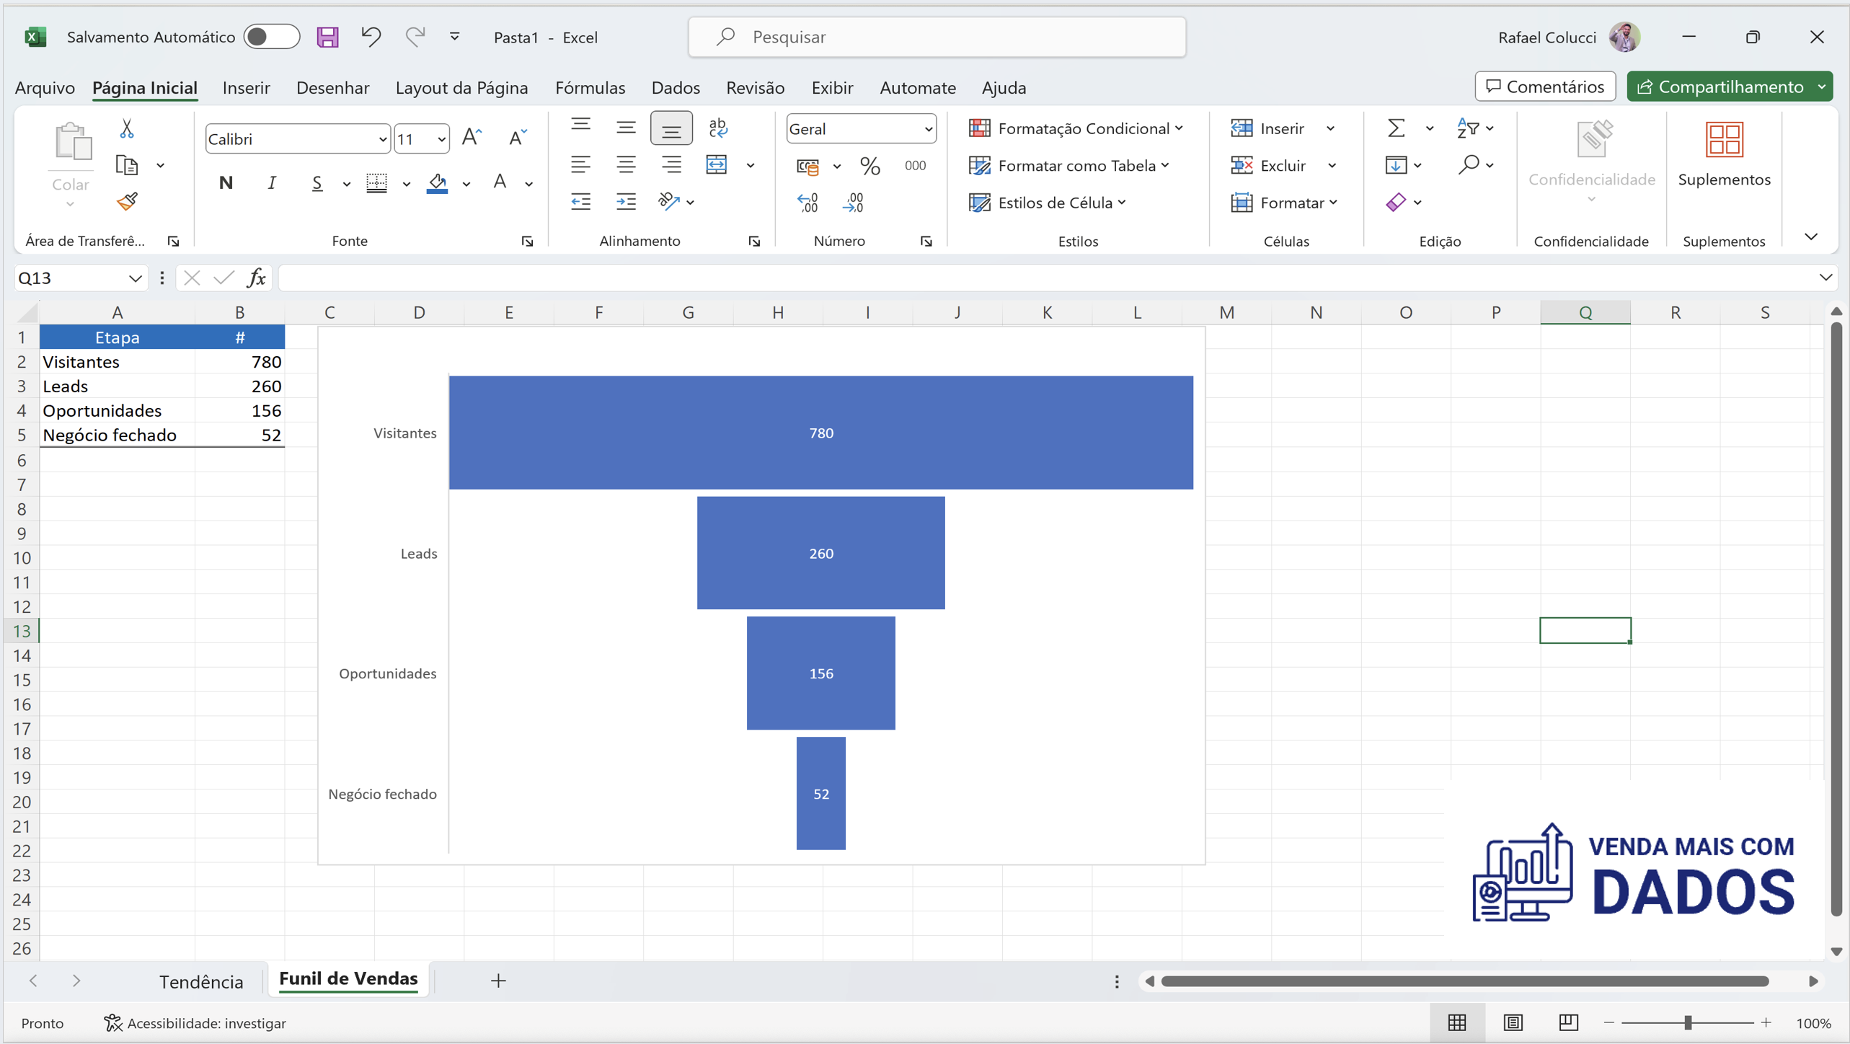Open the Calibri font dropdown
The image size is (1850, 1044).
[384, 138]
